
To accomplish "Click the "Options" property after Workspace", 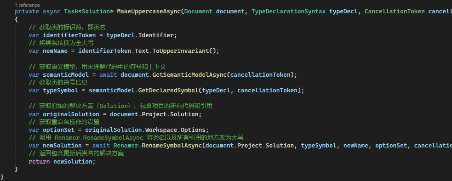I will tap(193, 130).
